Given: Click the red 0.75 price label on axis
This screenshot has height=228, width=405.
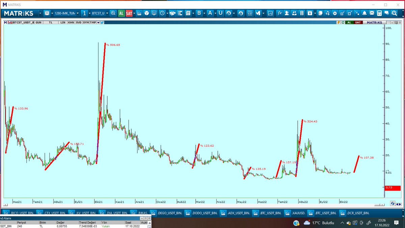Looking at the screenshot, I should [x=393, y=188].
